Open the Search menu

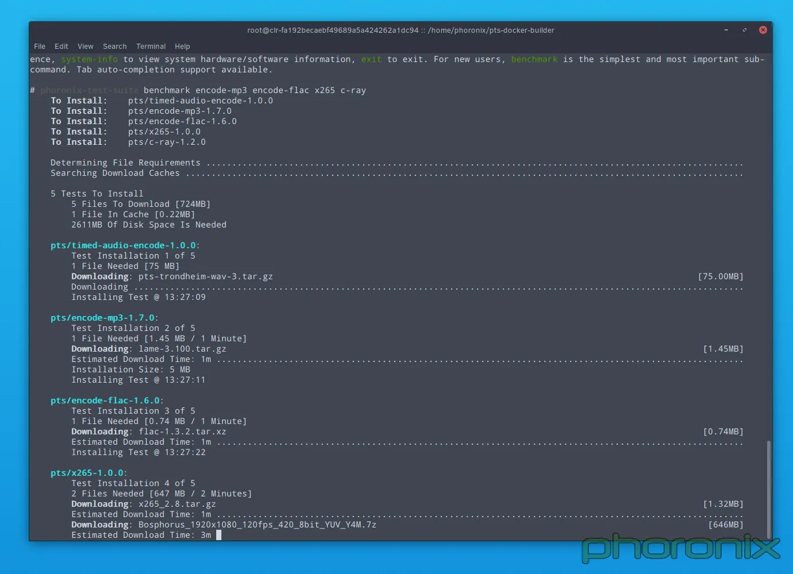[x=114, y=47]
